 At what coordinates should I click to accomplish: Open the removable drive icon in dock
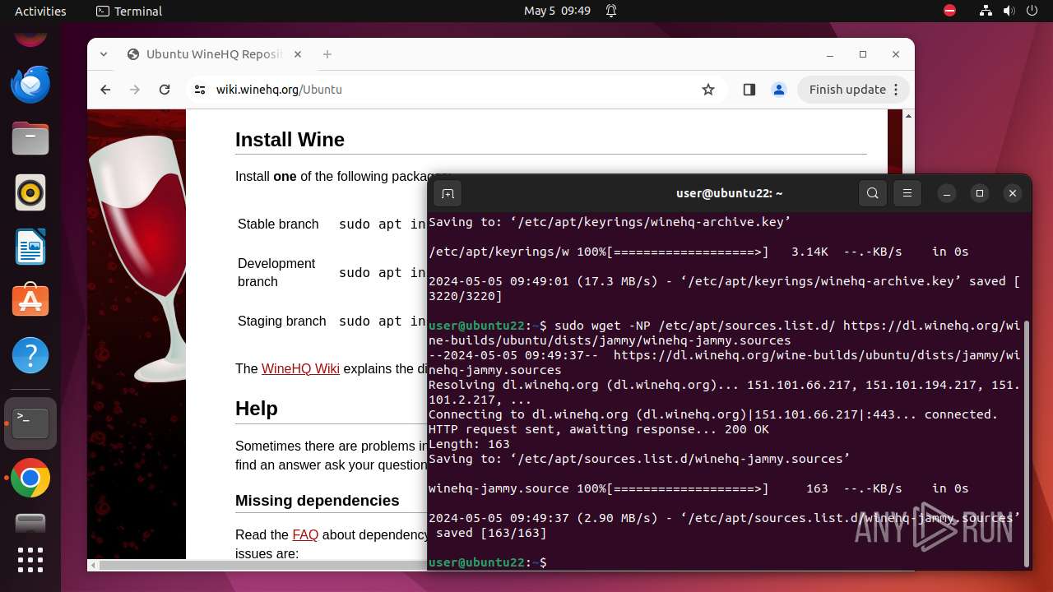click(30, 523)
